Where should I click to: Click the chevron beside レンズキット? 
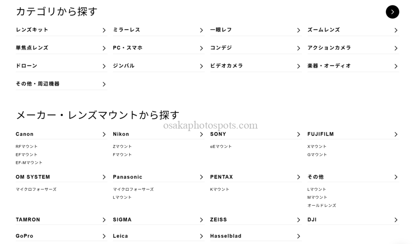[104, 30]
